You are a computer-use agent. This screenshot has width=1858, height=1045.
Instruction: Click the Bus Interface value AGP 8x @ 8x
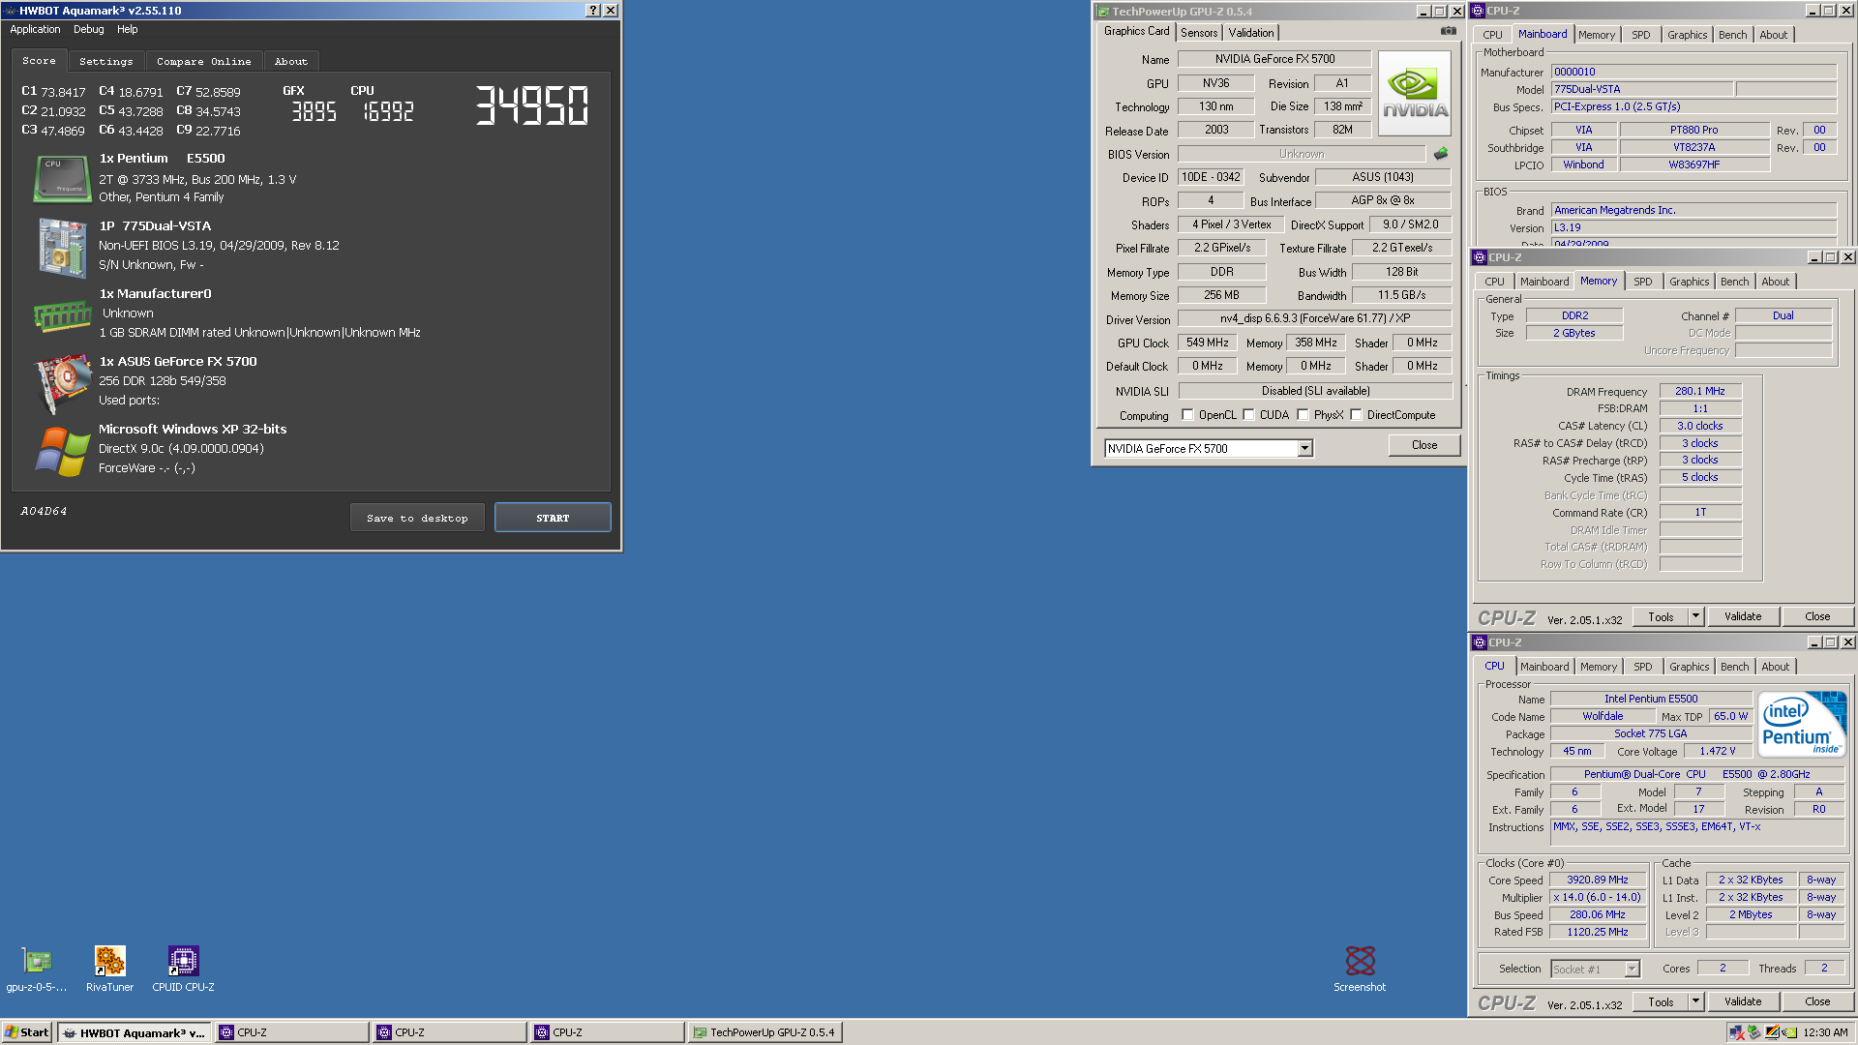click(x=1382, y=200)
